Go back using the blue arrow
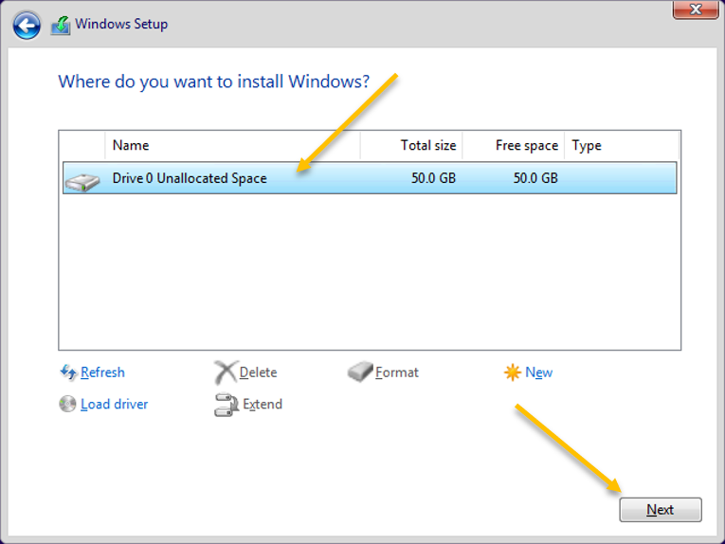Screen dimensions: 725x544 coord(27,26)
